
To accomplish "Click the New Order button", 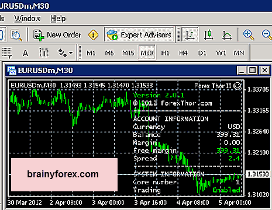I will pos(57,35).
